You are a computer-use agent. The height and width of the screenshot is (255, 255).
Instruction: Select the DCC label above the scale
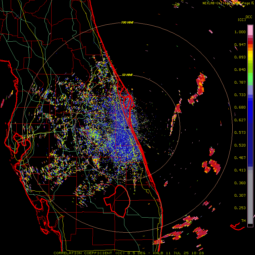pyautogui.click(x=249, y=17)
